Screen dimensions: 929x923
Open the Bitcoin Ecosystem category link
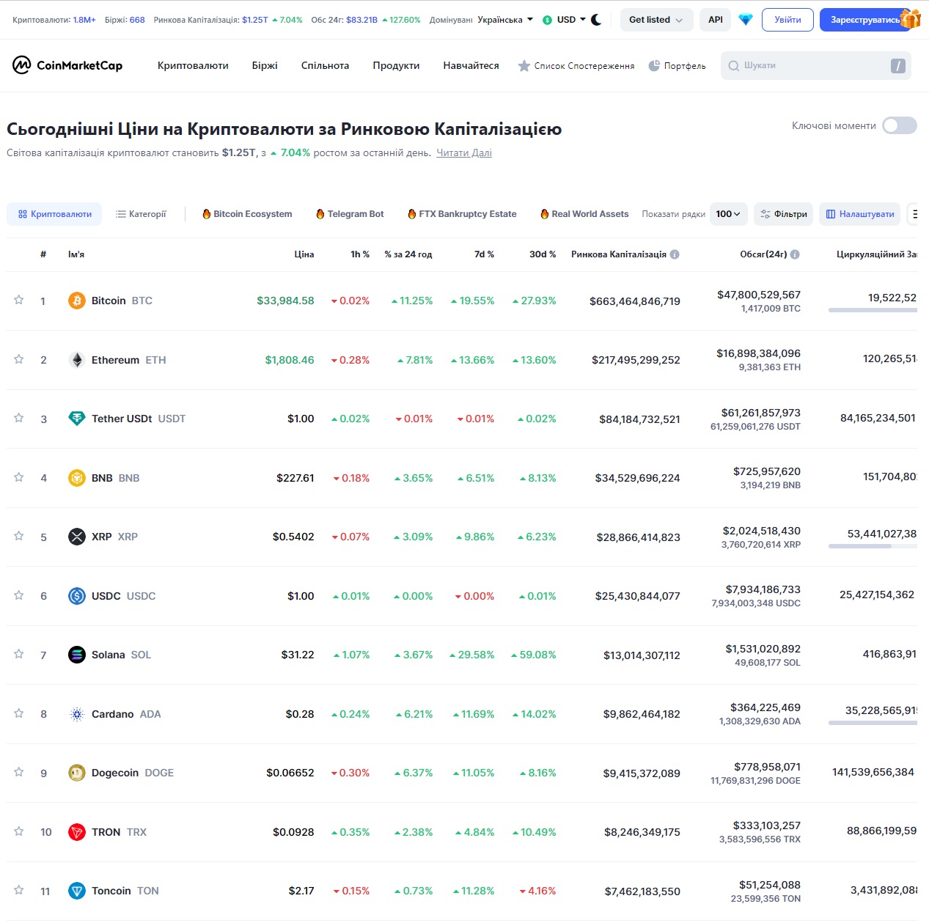(246, 214)
